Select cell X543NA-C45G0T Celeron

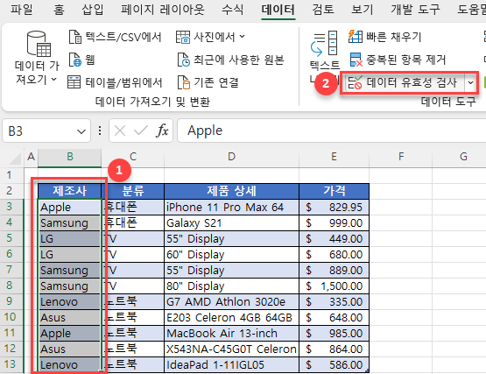231,349
